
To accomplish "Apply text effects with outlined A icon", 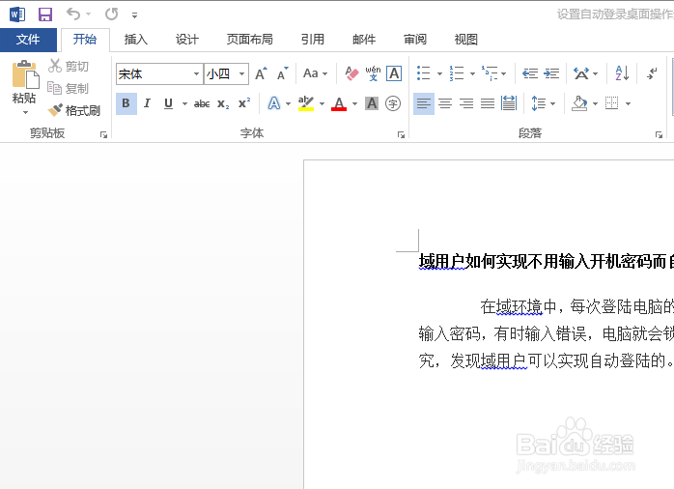I will click(x=274, y=103).
